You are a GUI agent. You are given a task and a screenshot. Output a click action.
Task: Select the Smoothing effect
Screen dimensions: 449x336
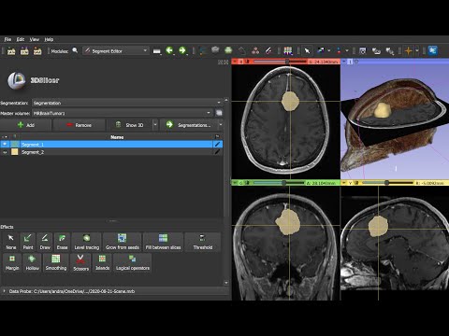coord(56,262)
